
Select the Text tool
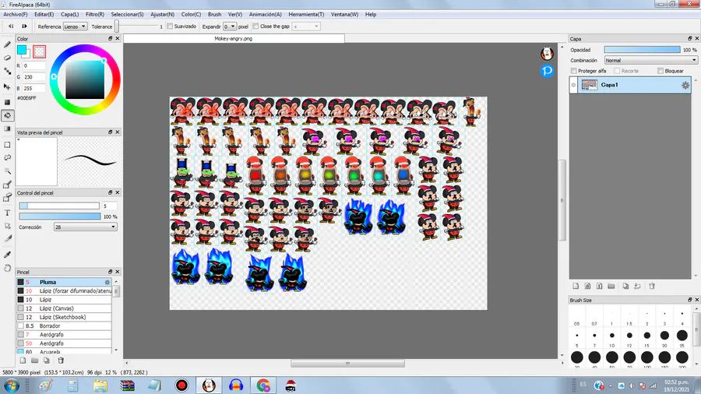tap(7, 213)
